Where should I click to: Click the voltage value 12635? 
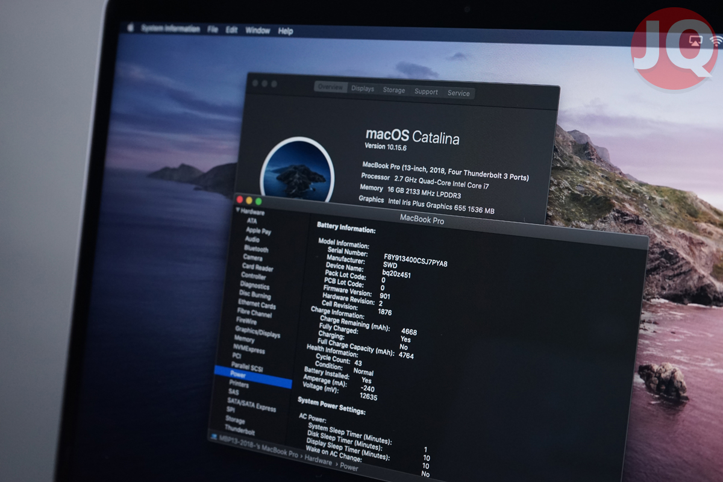(369, 397)
